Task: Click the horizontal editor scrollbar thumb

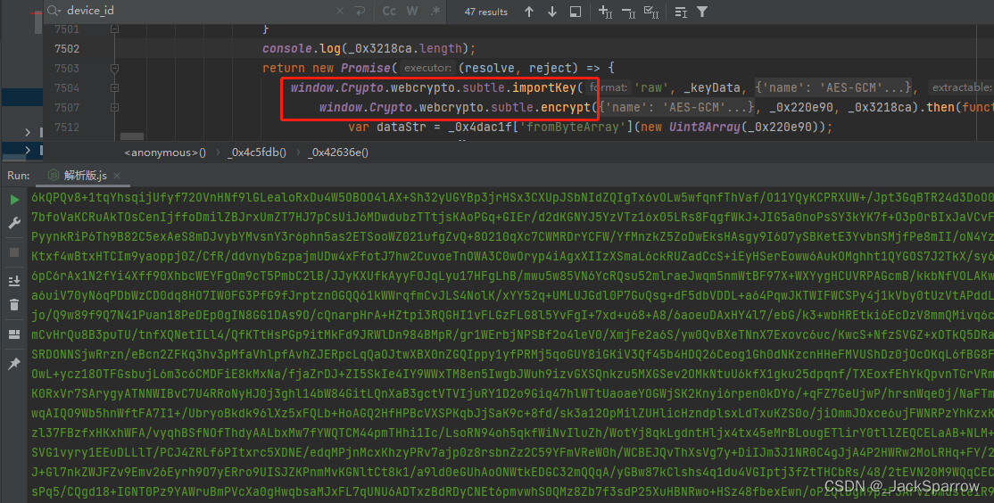Action: coord(132,136)
